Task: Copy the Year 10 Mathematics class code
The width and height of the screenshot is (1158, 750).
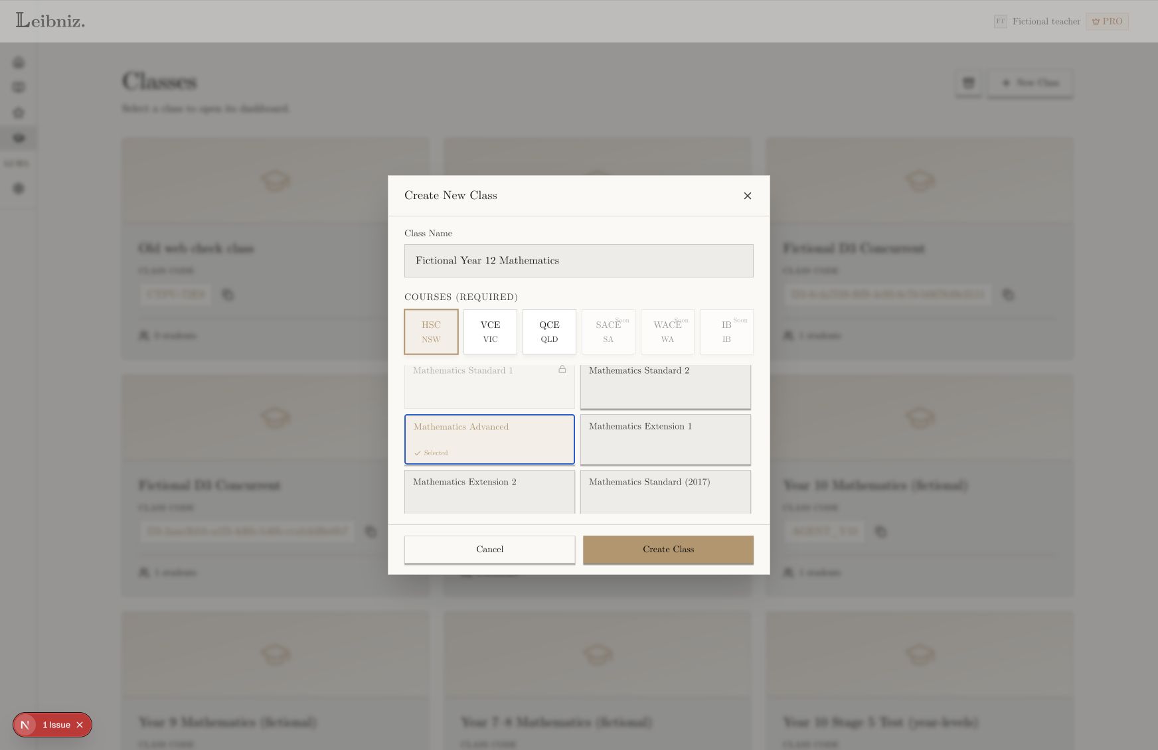Action: [x=880, y=532]
